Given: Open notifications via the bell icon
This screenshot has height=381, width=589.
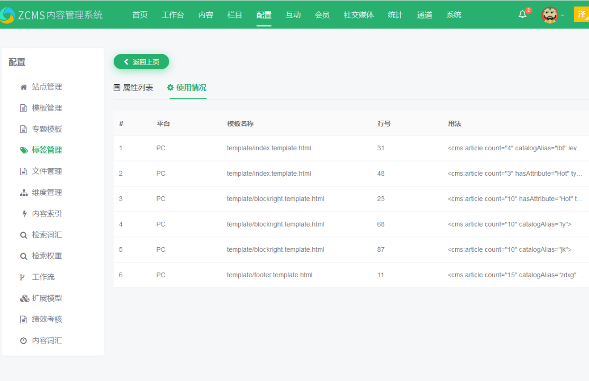Looking at the screenshot, I should click(522, 14).
